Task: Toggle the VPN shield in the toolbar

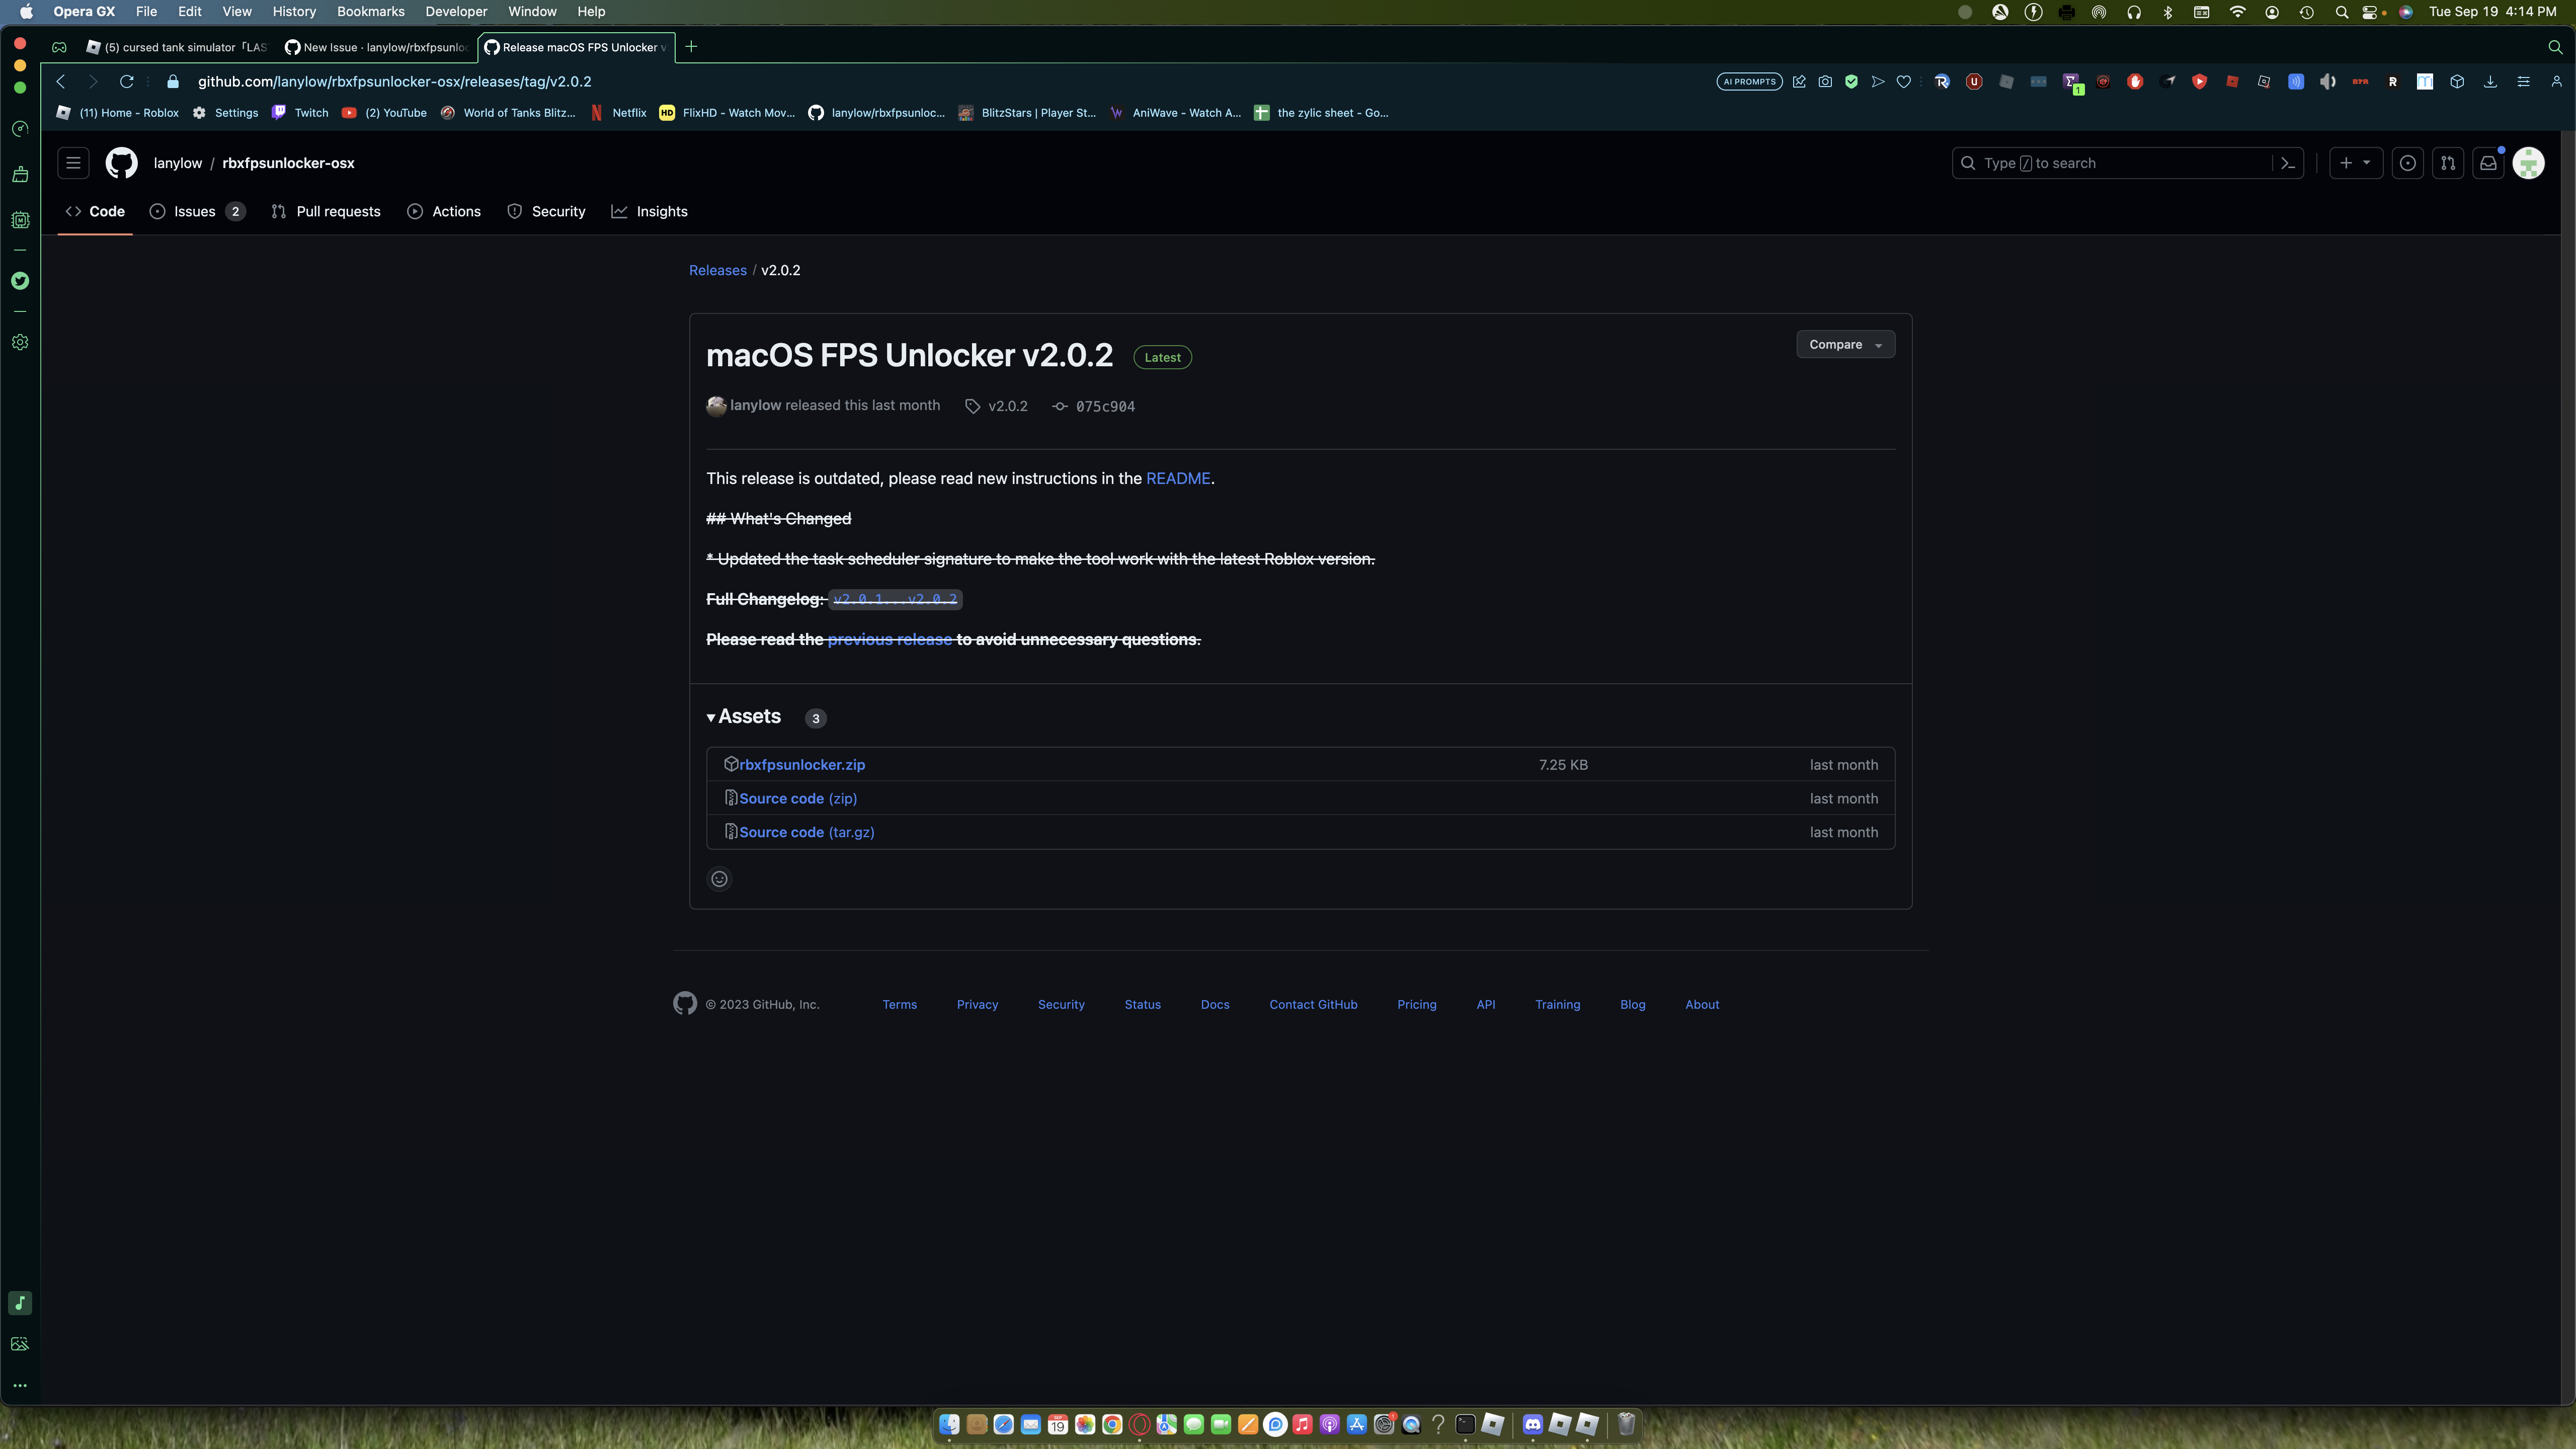Action: (1852, 81)
